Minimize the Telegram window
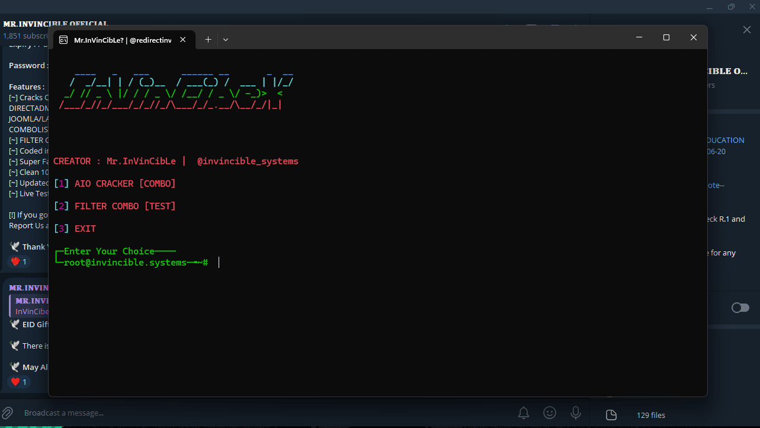 pos(711,7)
